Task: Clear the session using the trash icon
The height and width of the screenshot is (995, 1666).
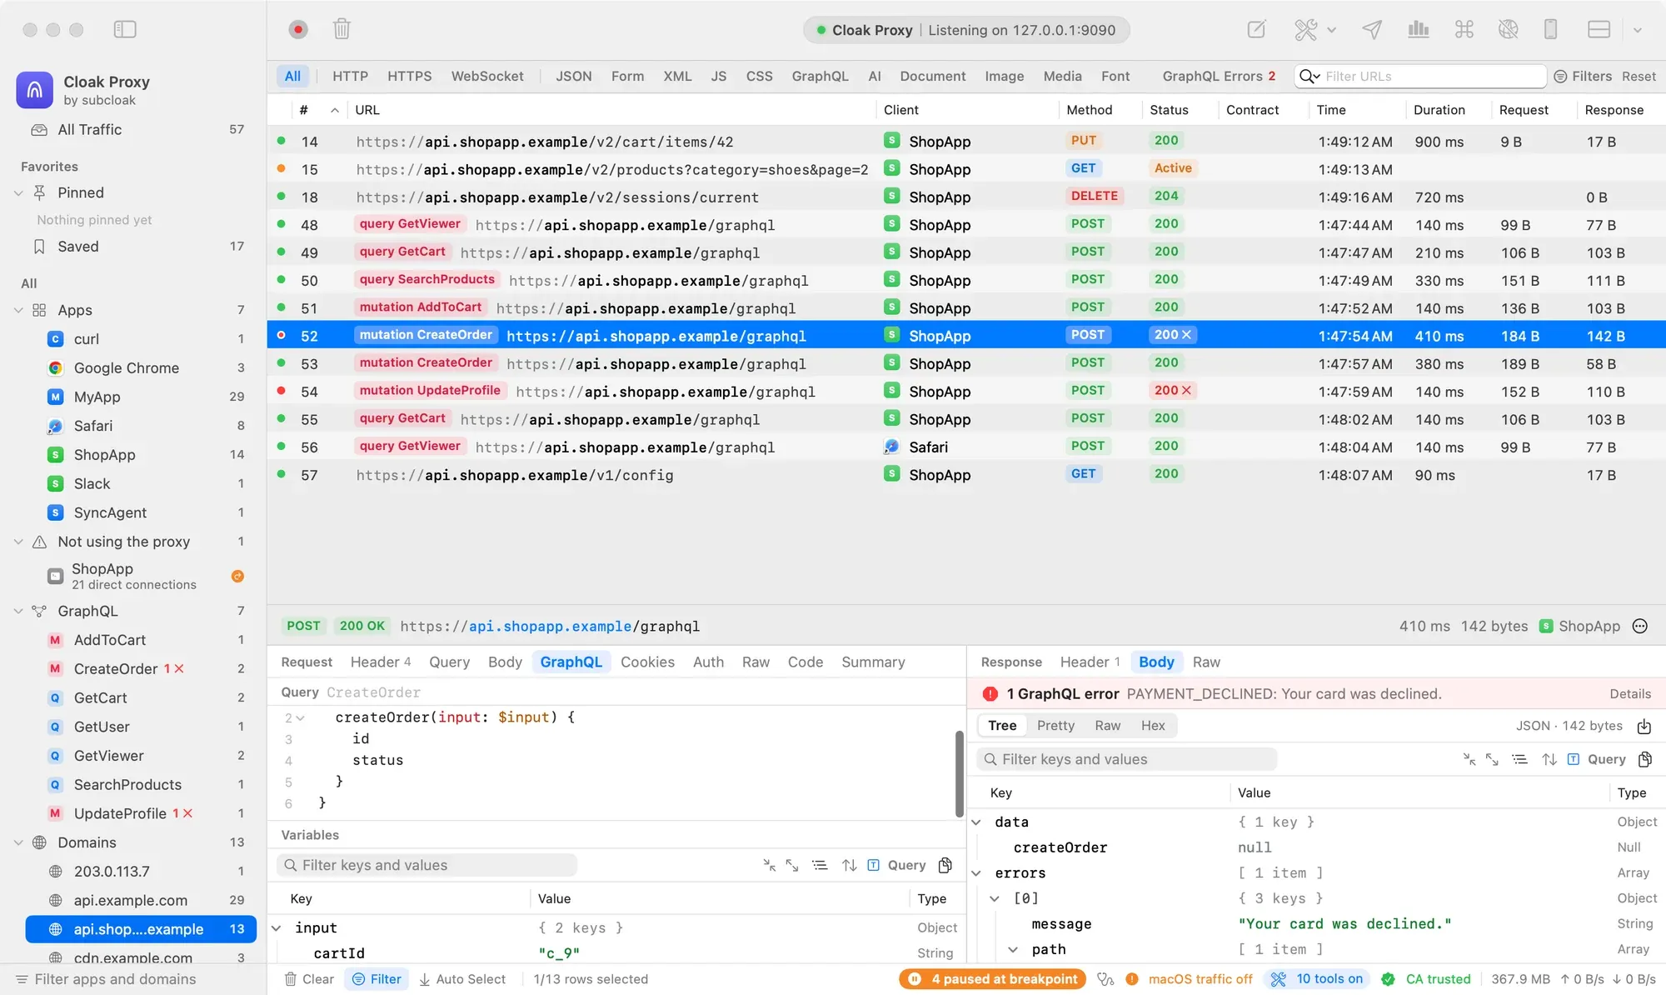Action: tap(342, 29)
